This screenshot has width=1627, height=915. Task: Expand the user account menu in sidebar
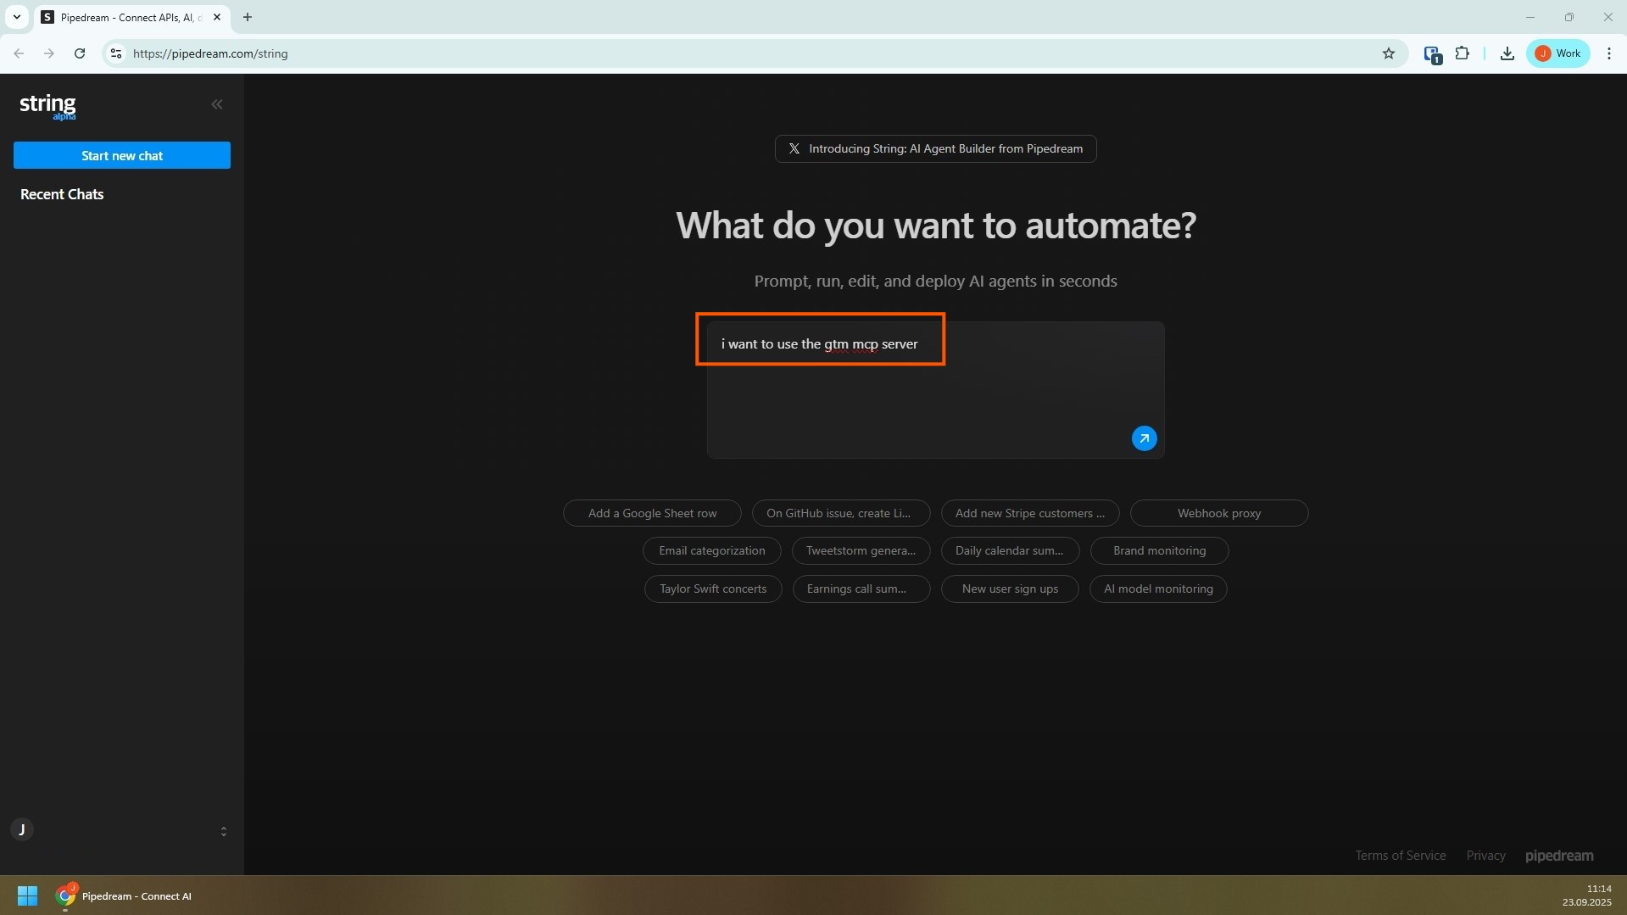pos(223,831)
